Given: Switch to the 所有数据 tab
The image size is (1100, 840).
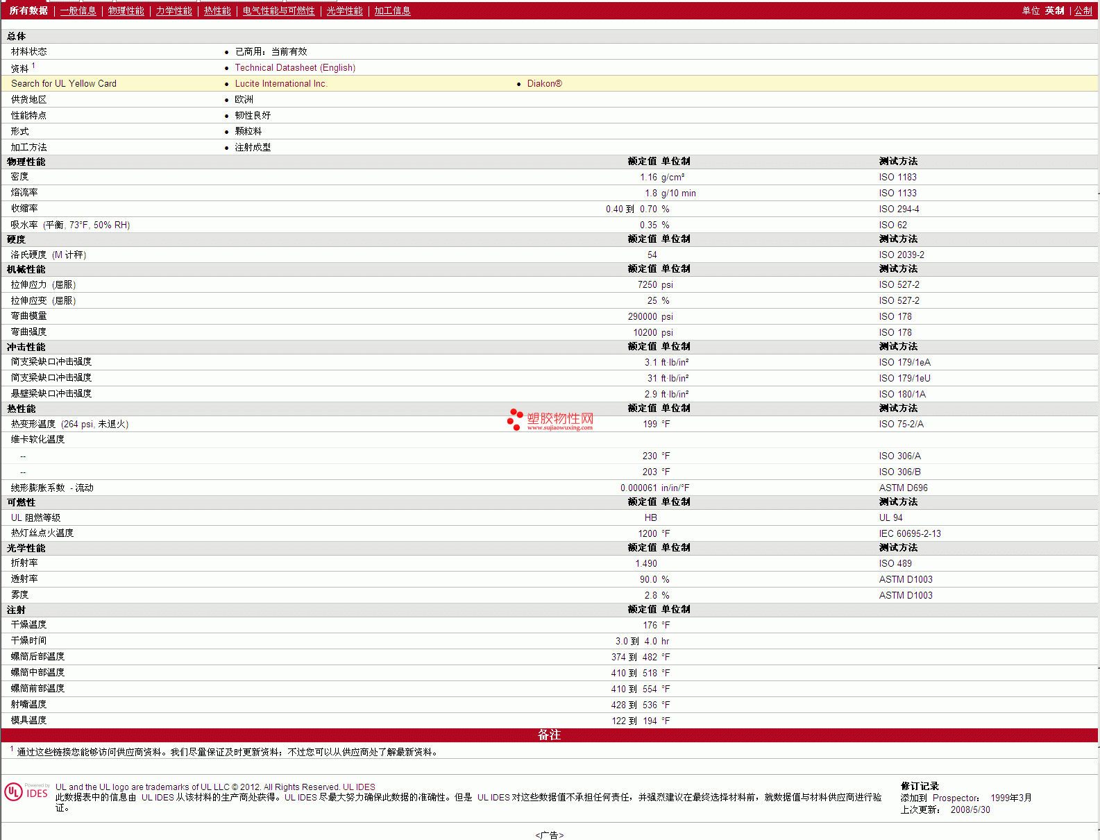Looking at the screenshot, I should (x=28, y=11).
